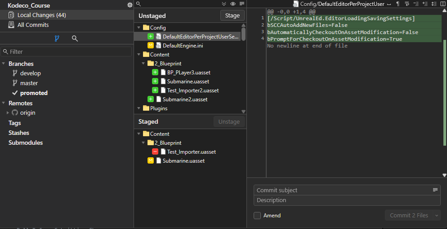Toggle word wrap icon in the diff toolbar

point(407,4)
